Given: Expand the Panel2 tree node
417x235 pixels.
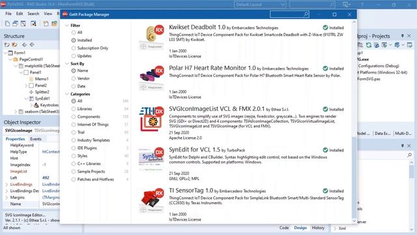Looking at the screenshot, I should click(26, 86).
